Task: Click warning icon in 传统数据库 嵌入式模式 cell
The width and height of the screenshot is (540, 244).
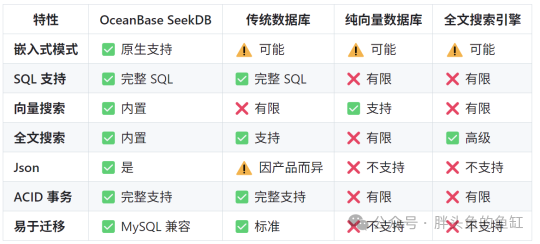Action: click(x=244, y=50)
